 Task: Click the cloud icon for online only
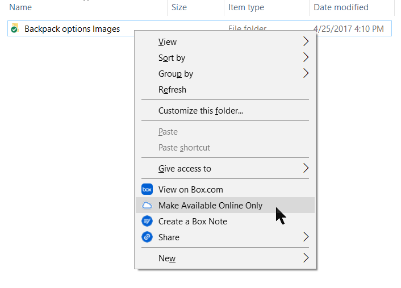tap(147, 206)
